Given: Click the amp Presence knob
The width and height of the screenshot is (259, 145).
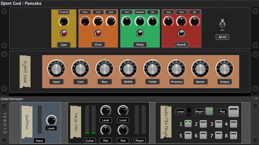Looking at the screenshot, I should point(176,68).
